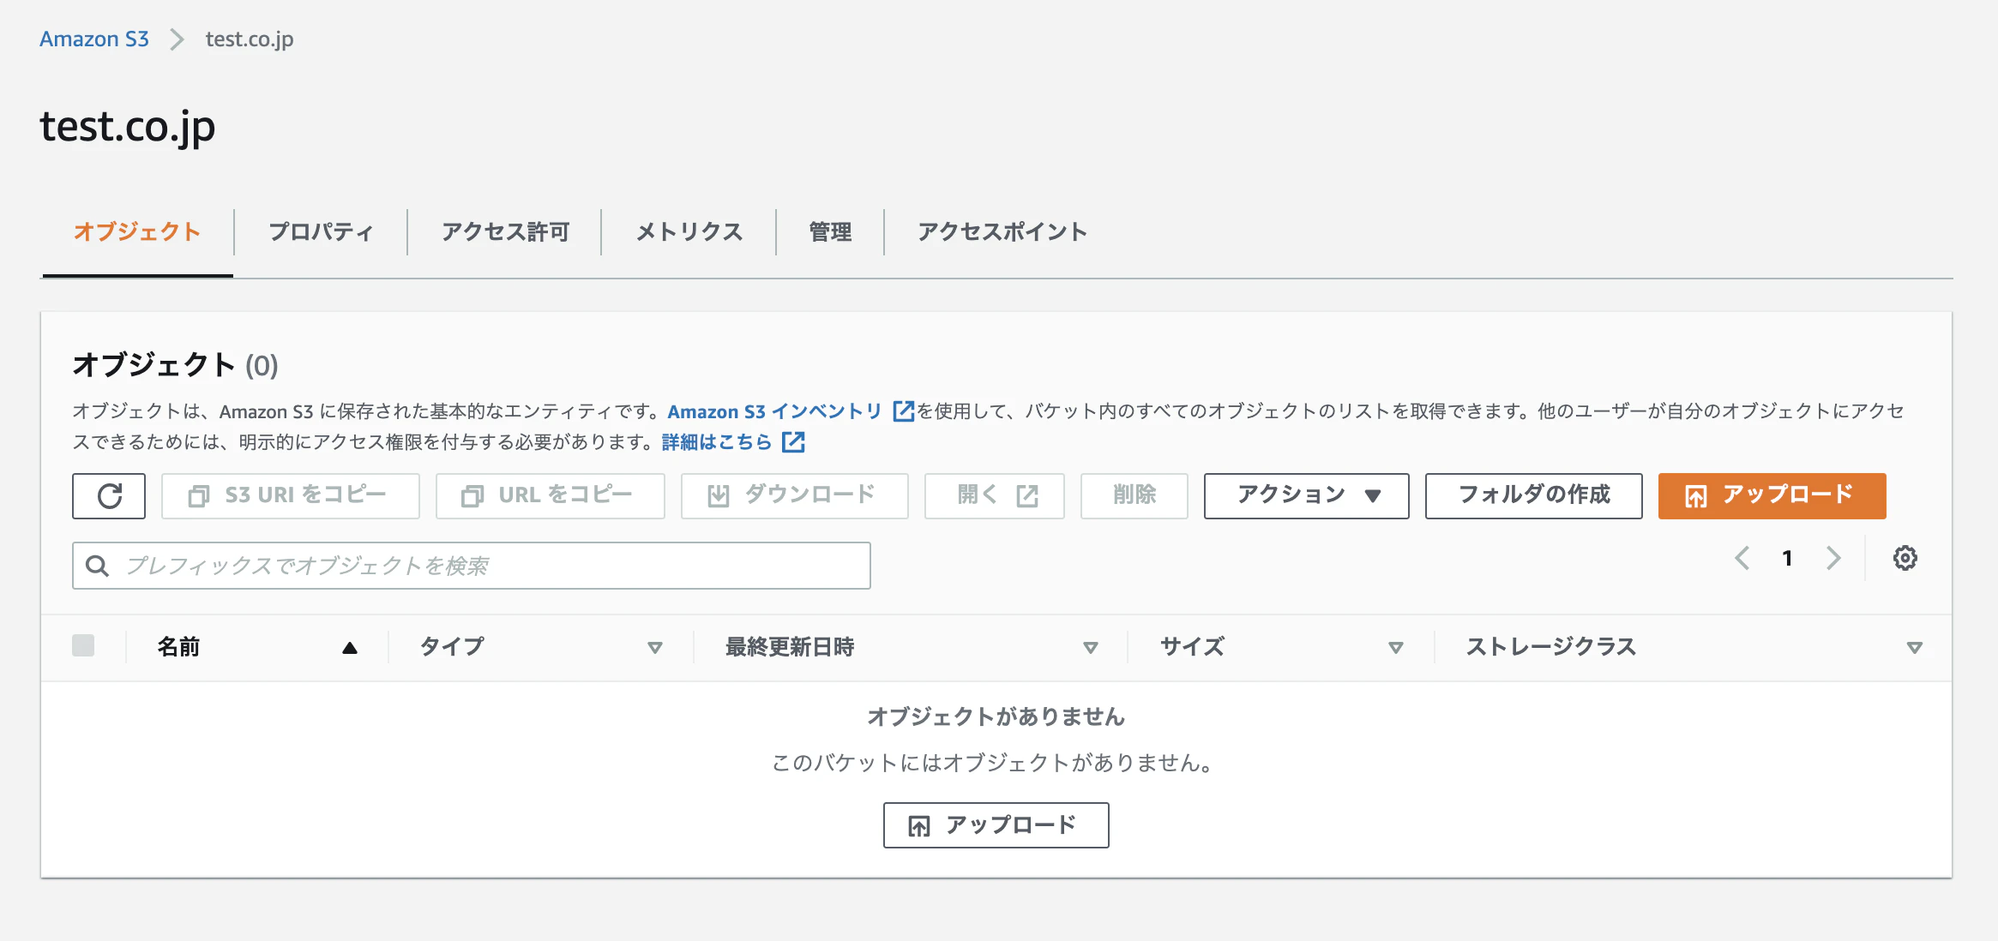The image size is (1998, 941).
Task: Click 削除 button
Action: tap(1134, 496)
